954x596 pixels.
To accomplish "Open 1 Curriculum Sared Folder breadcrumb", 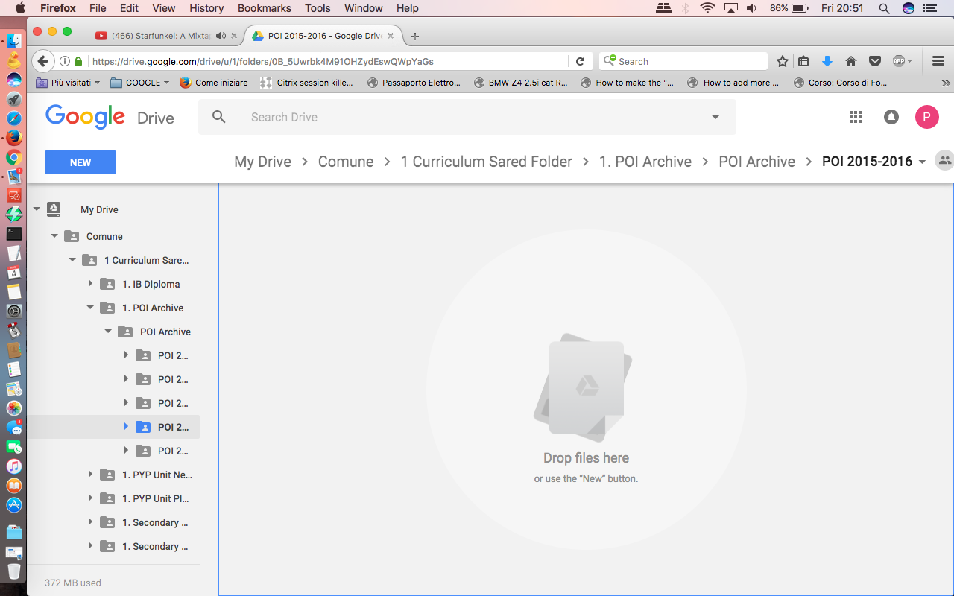I will point(487,162).
